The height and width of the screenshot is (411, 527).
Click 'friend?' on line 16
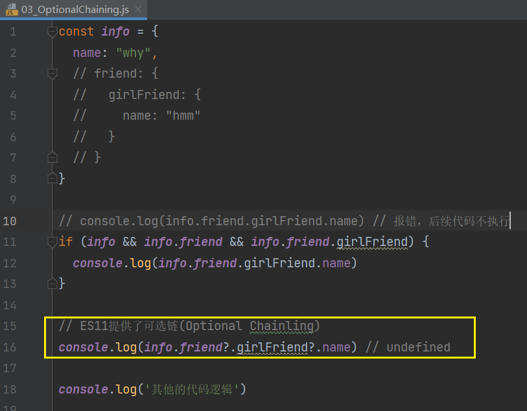coord(204,348)
